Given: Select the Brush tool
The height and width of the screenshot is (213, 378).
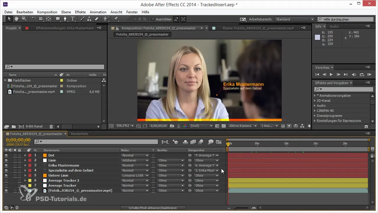Looking at the screenshot, I should [x=82, y=19].
